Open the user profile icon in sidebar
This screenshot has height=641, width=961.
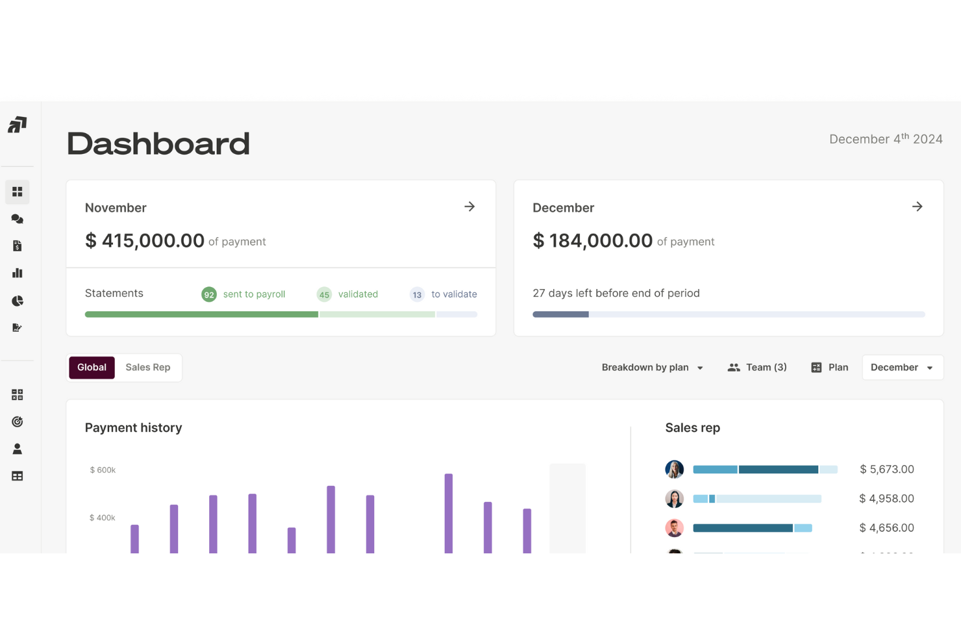(18, 449)
